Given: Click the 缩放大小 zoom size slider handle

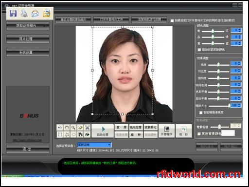Looking at the screenshot, I should click(x=229, y=106).
